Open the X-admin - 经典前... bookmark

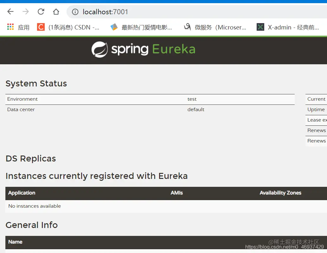click(x=293, y=27)
